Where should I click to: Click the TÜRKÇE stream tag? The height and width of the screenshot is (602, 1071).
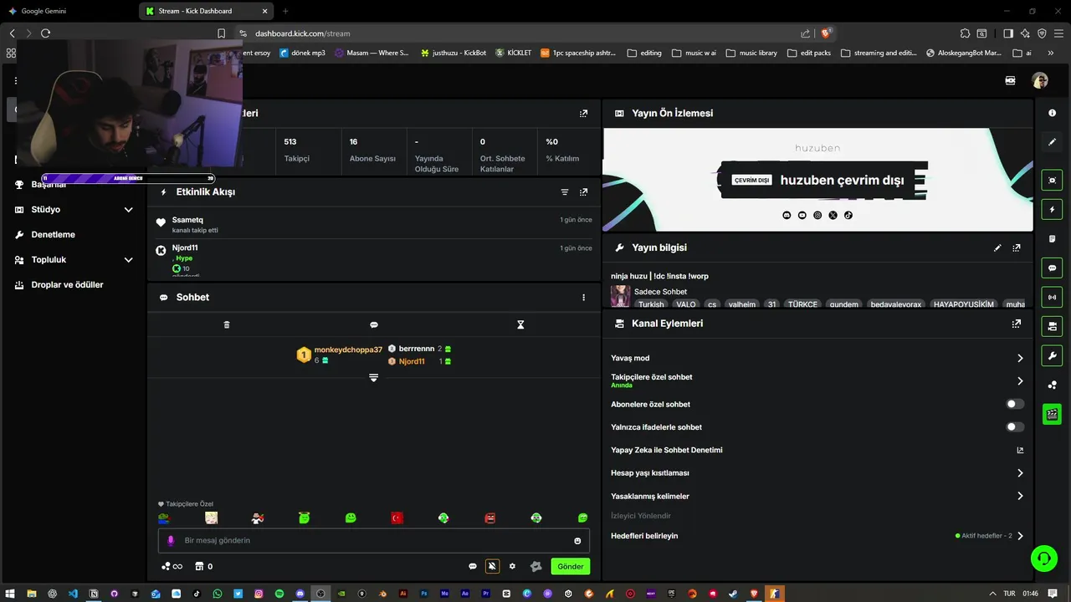pyautogui.click(x=802, y=304)
